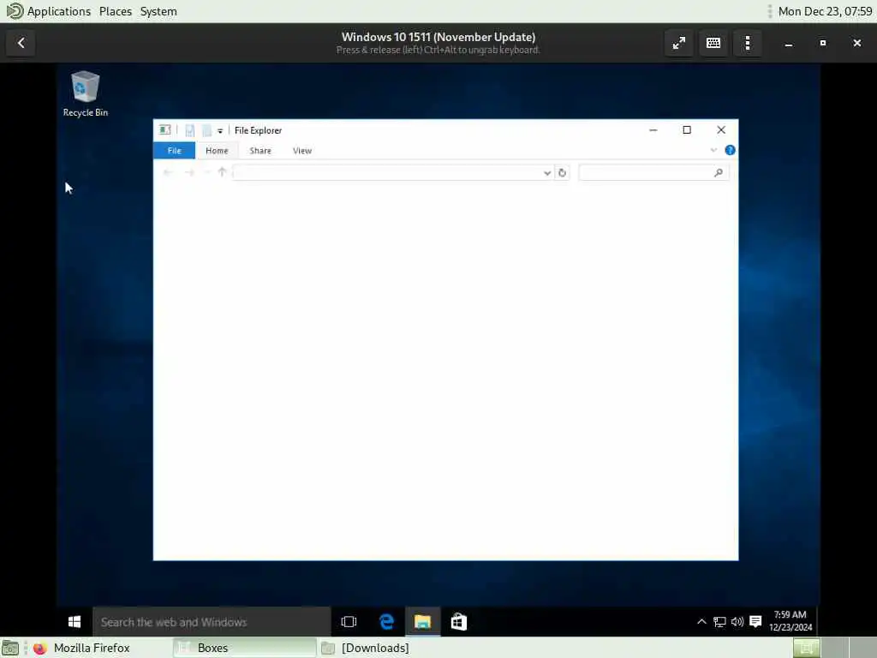Screen dimensions: 877x658
Task: Click the network tray icon
Action: click(719, 621)
